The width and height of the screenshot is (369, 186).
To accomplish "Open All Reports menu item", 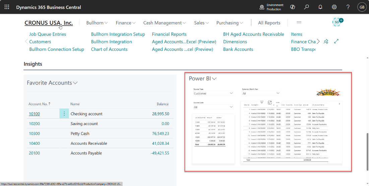I will click(x=269, y=23).
